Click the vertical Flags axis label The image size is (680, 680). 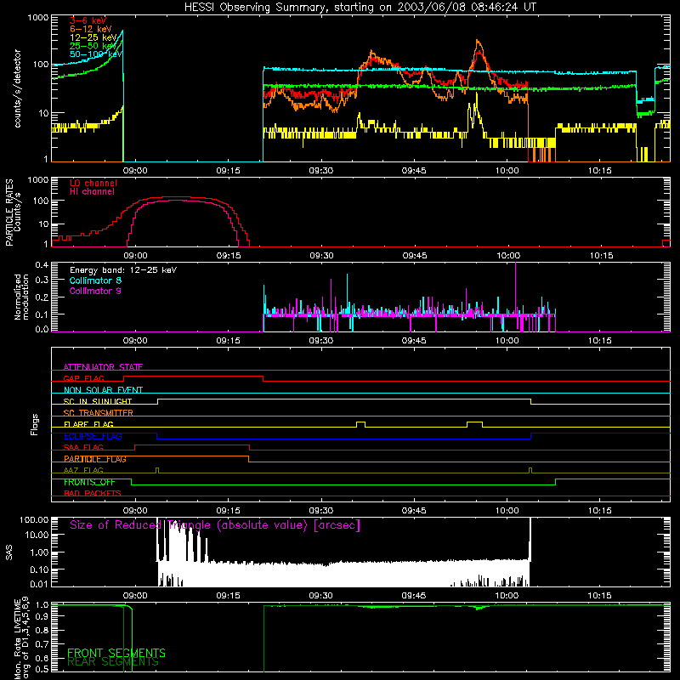click(35, 424)
